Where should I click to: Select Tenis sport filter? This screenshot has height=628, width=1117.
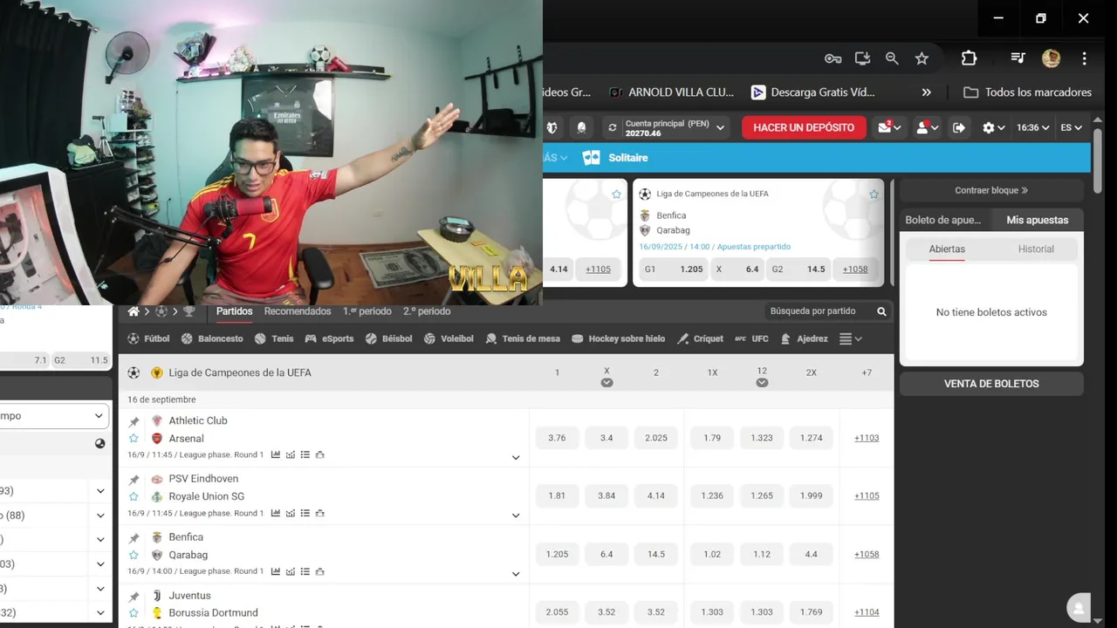point(274,338)
